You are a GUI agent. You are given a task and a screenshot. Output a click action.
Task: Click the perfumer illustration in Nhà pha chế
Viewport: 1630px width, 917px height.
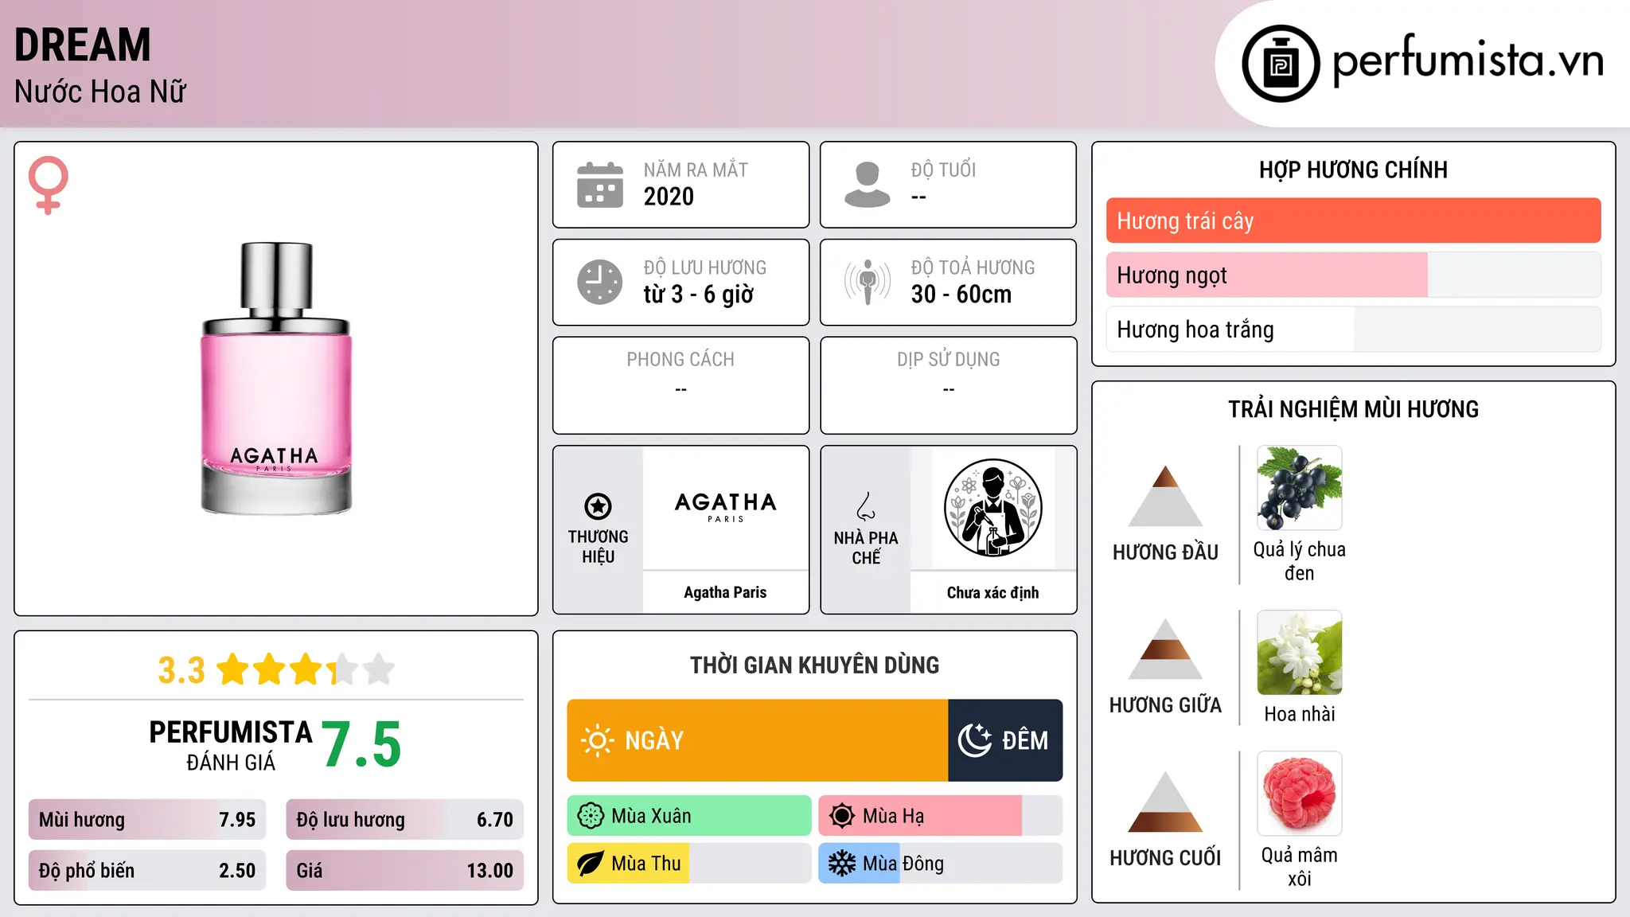(x=992, y=508)
